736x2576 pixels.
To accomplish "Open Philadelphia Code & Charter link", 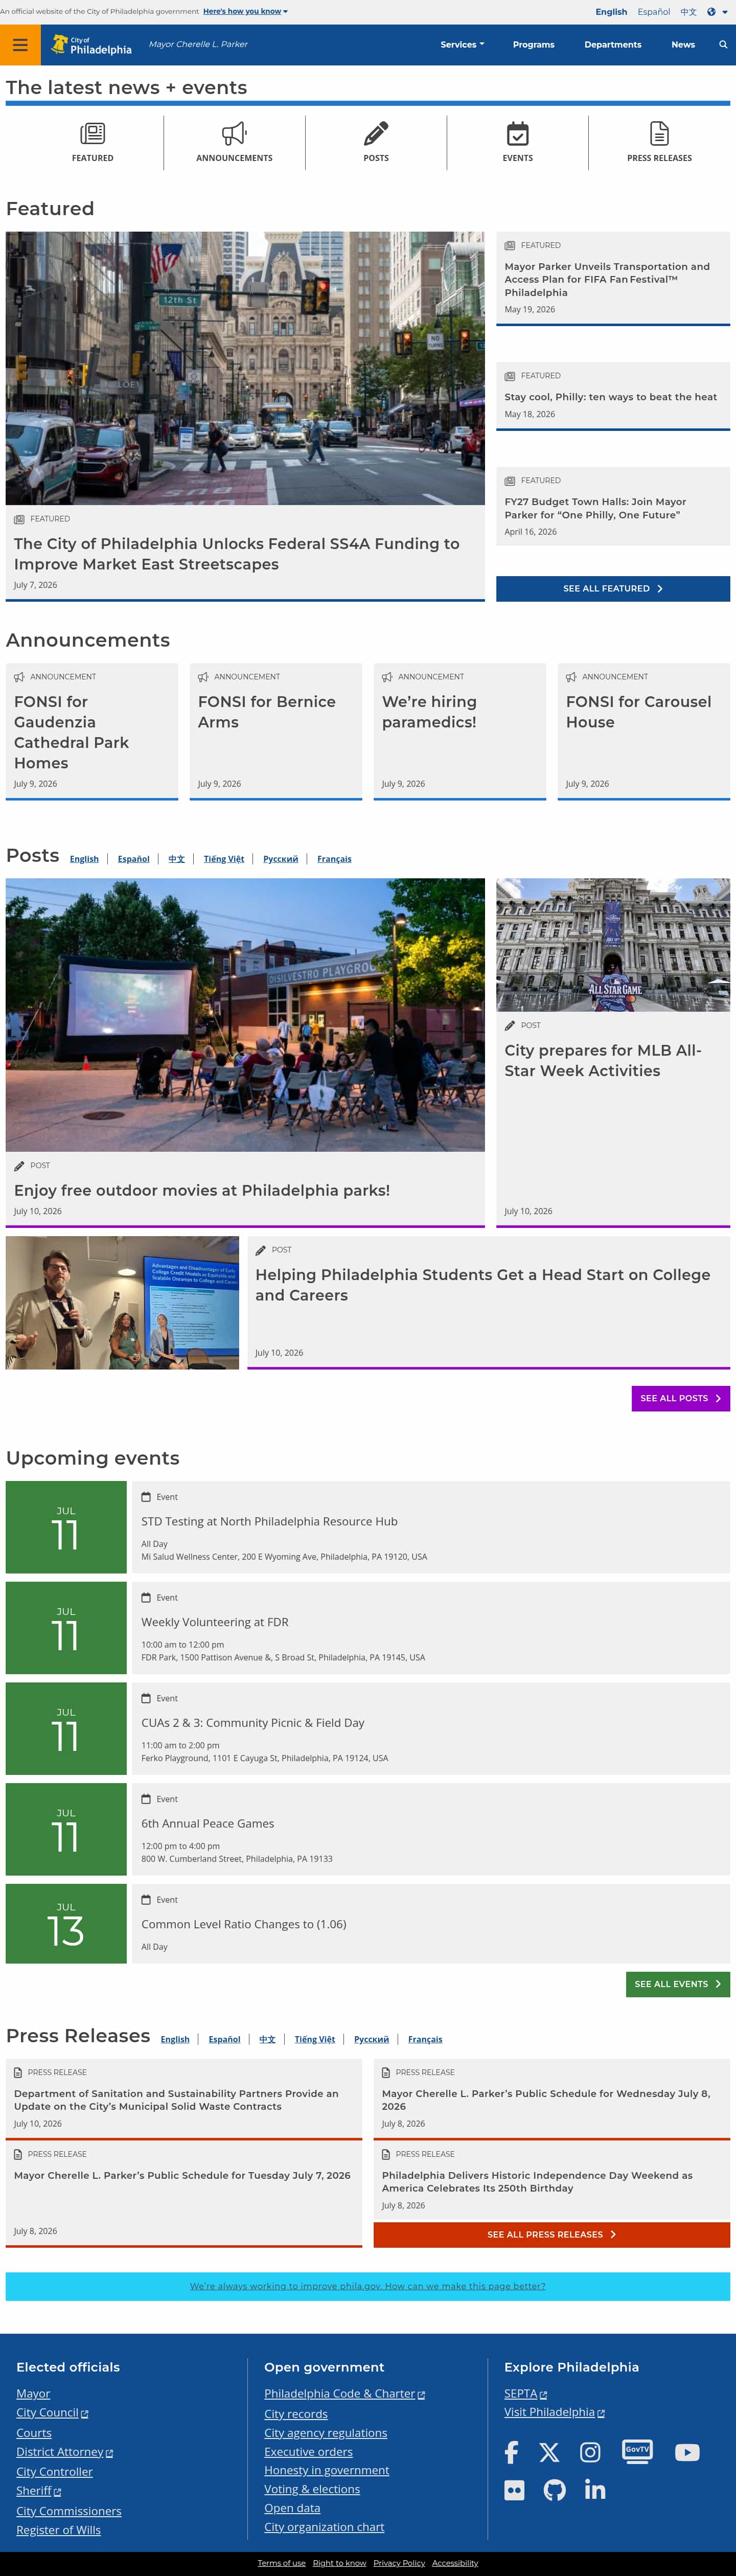I will (x=344, y=2394).
